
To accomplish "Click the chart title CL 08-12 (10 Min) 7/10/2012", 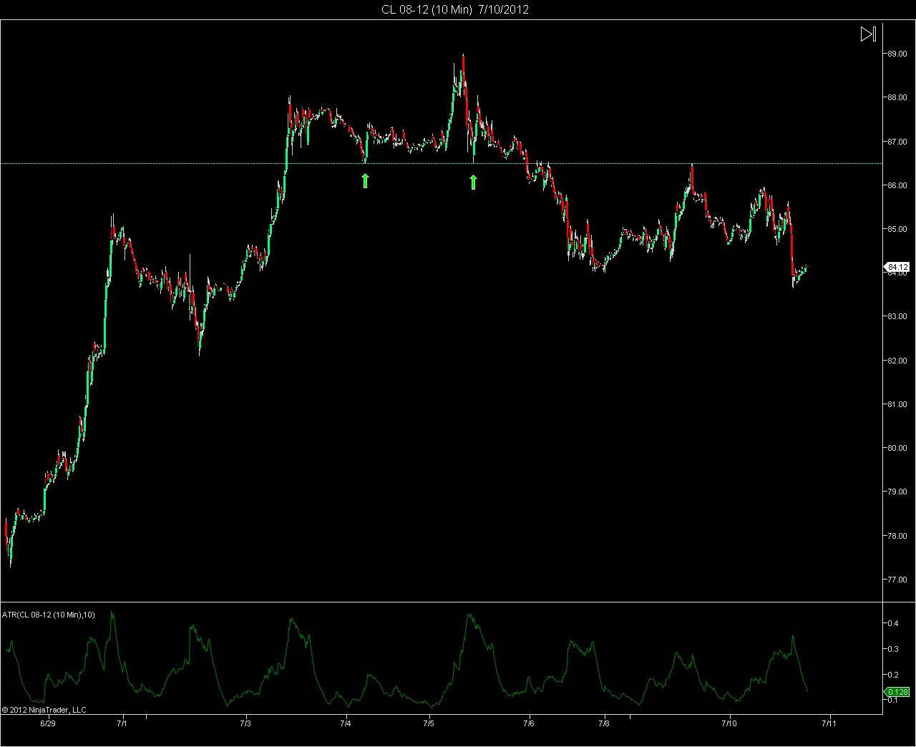I will pyautogui.click(x=455, y=9).
